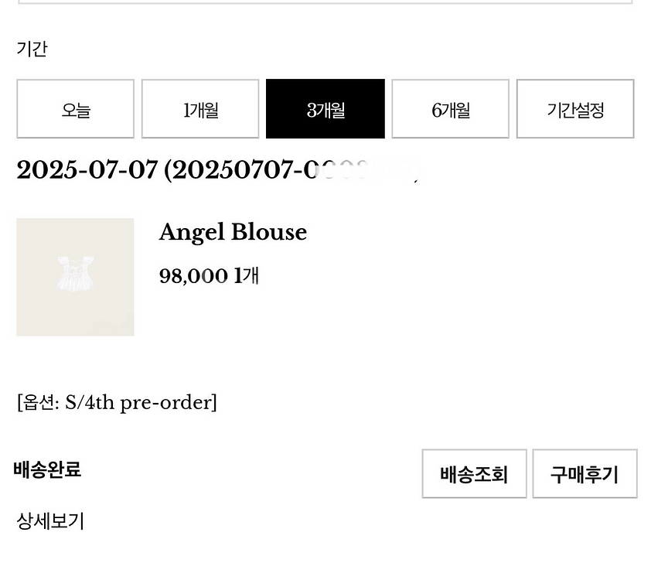The height and width of the screenshot is (580, 651).
Task: Click the 배송완료 delivery status label
Action: pyautogui.click(x=47, y=469)
